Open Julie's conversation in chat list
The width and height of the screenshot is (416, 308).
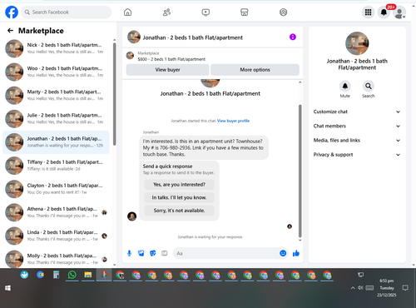pyautogui.click(x=56, y=118)
